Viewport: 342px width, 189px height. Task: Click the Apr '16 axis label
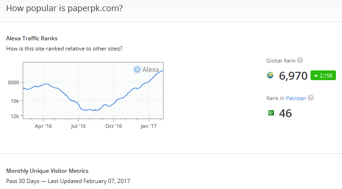tap(43, 126)
